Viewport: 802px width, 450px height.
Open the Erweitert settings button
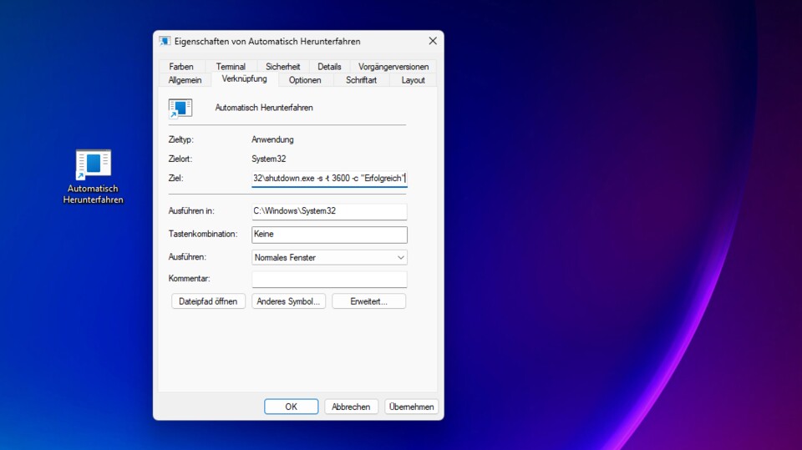[x=368, y=301]
